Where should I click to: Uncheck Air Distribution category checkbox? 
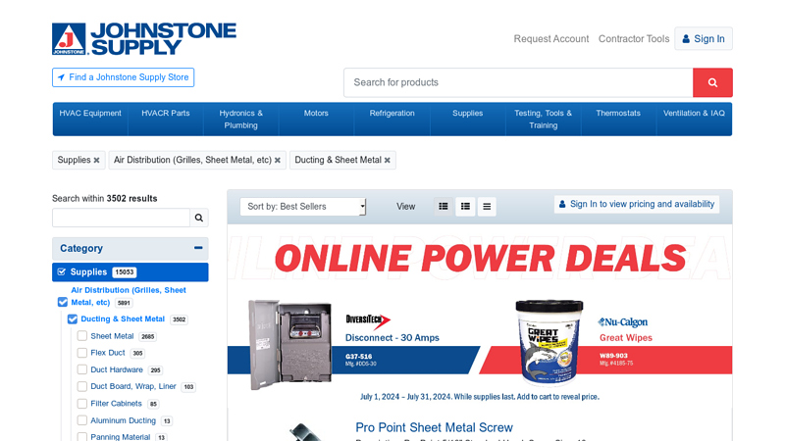[x=63, y=302]
